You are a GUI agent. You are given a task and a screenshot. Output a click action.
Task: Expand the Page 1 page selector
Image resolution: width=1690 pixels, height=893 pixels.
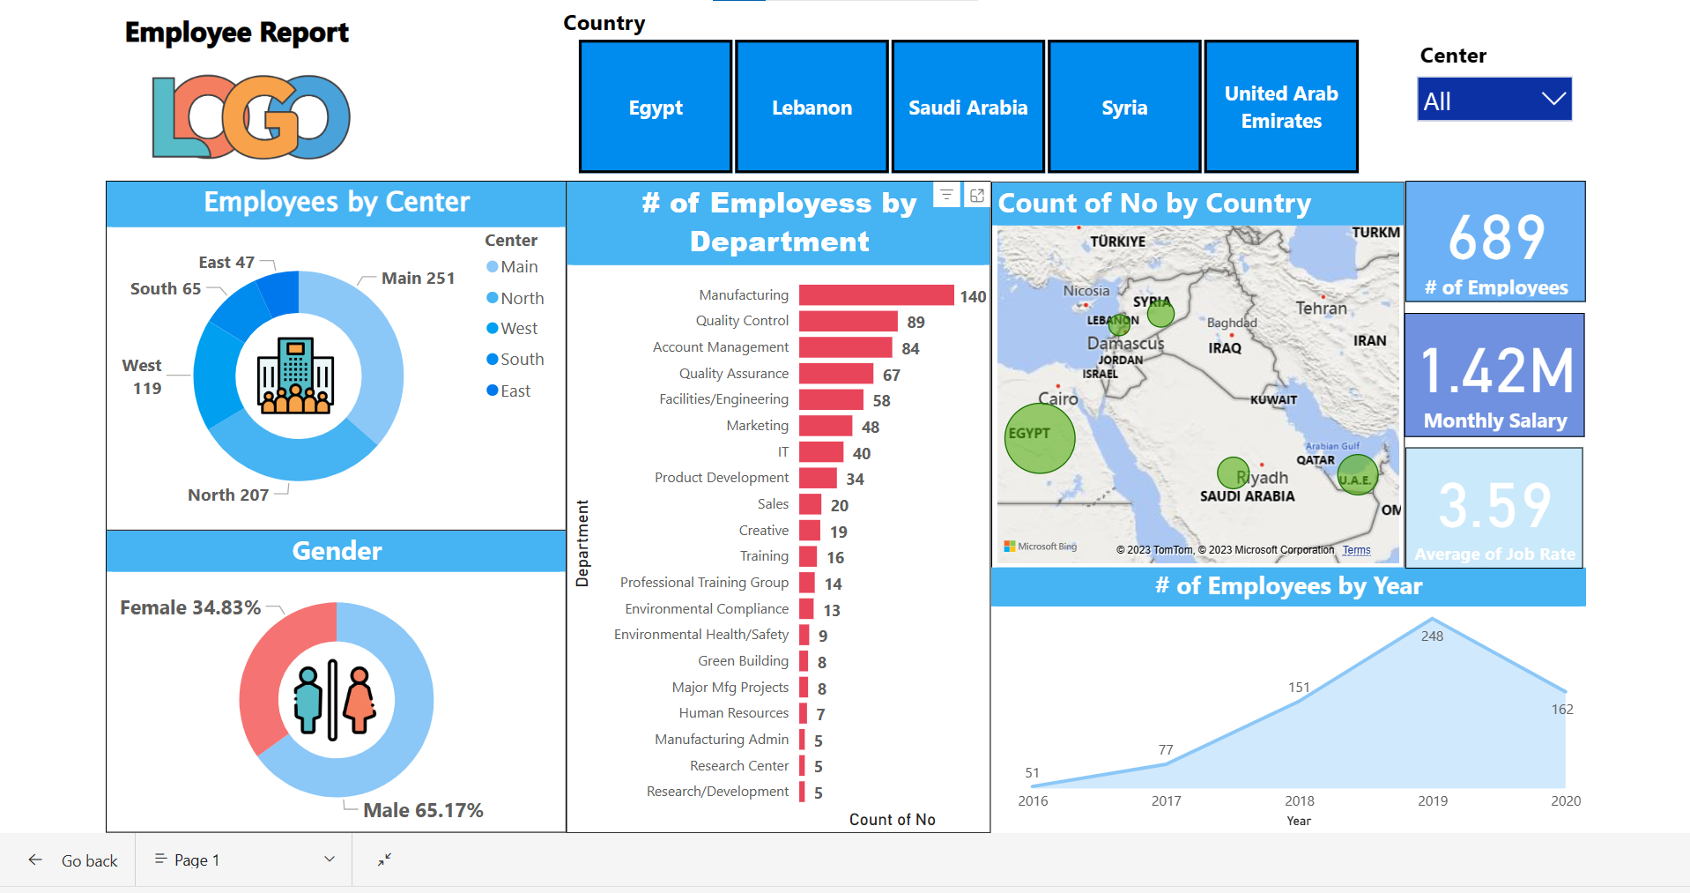[x=328, y=859]
